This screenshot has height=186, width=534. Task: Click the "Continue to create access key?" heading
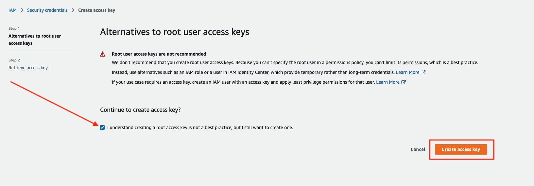(x=140, y=110)
